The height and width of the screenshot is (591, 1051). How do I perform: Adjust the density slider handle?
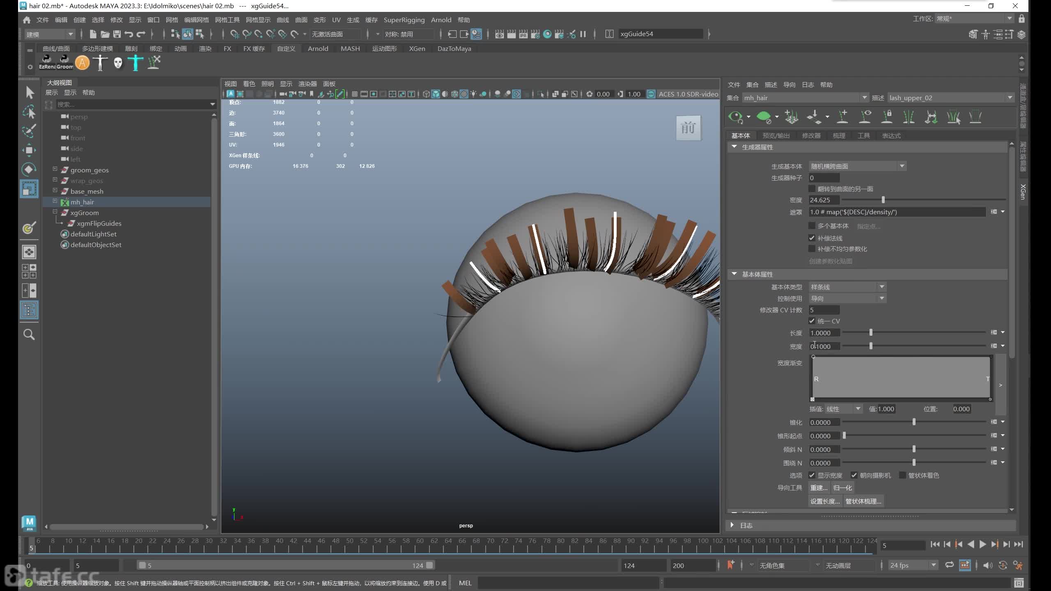click(x=883, y=200)
